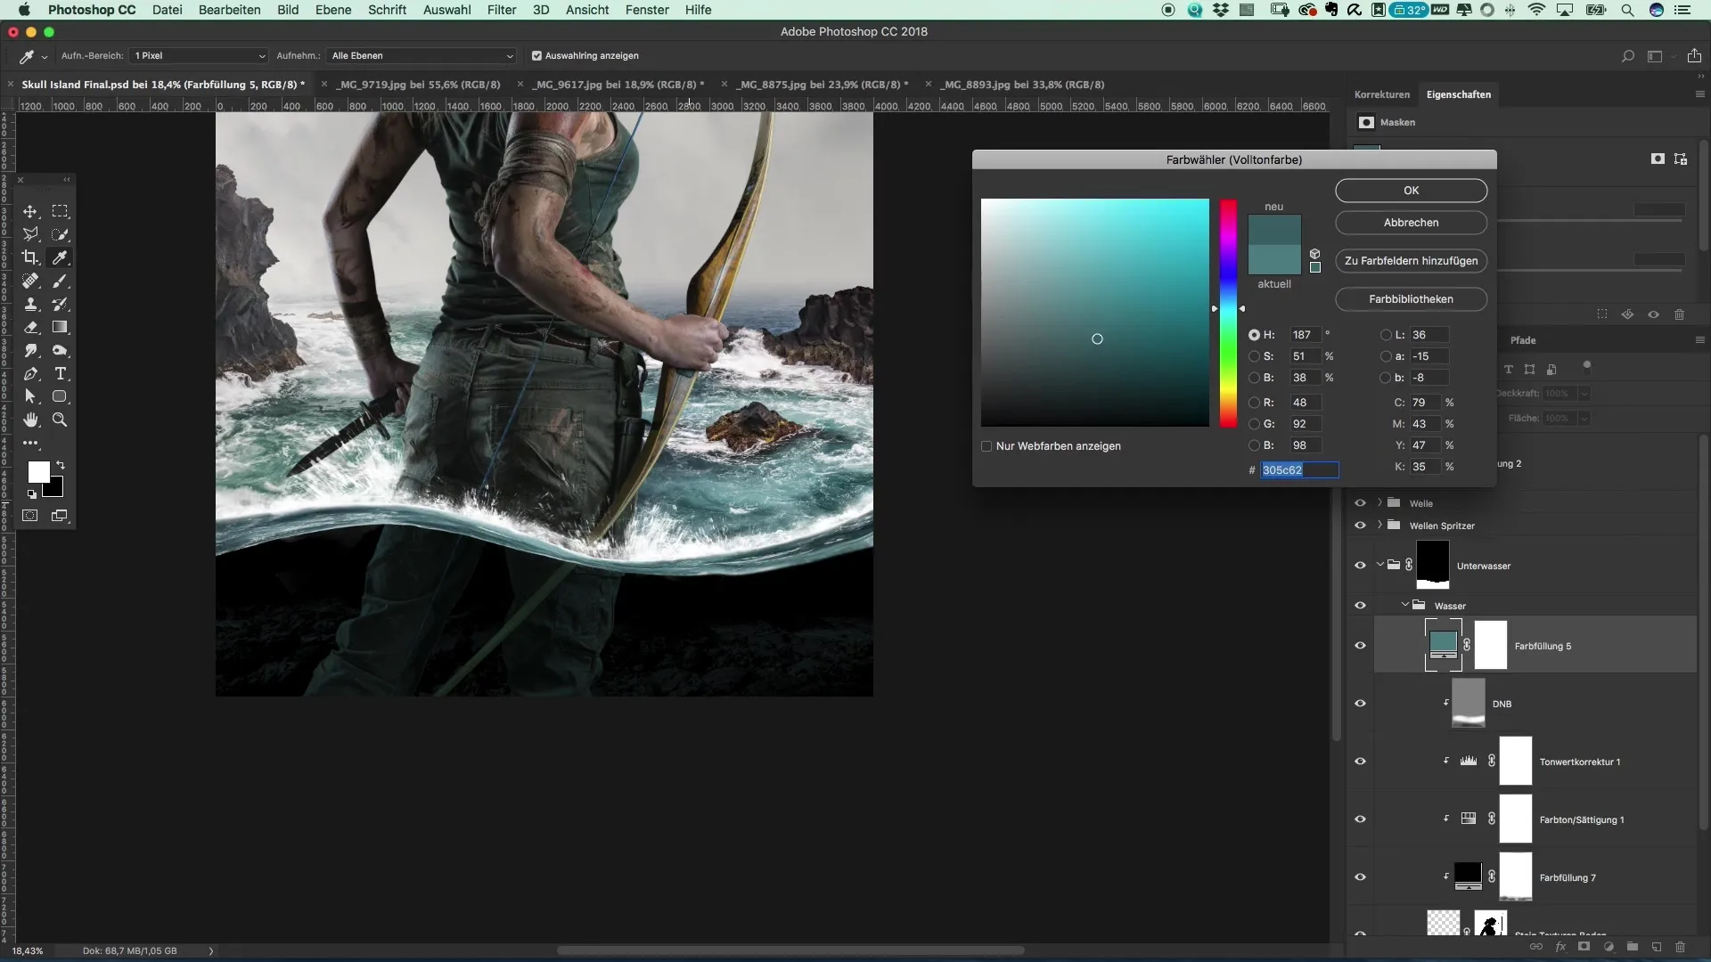
Task: Switch to _MG_9719.jpg document tab
Action: [x=418, y=85]
